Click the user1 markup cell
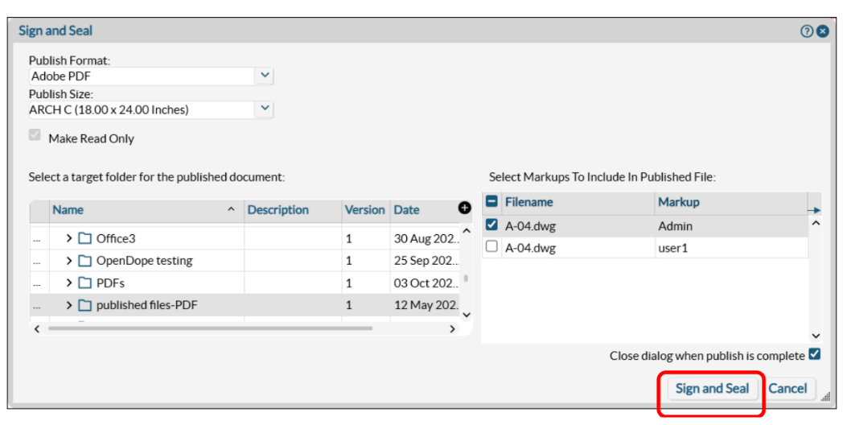Screen dimensions: 847x425 click(731, 248)
